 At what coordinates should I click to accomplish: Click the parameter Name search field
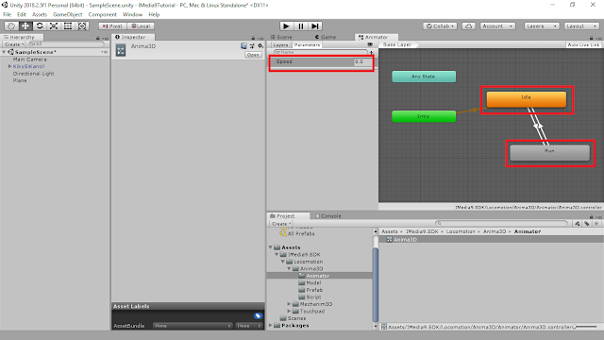pos(320,52)
